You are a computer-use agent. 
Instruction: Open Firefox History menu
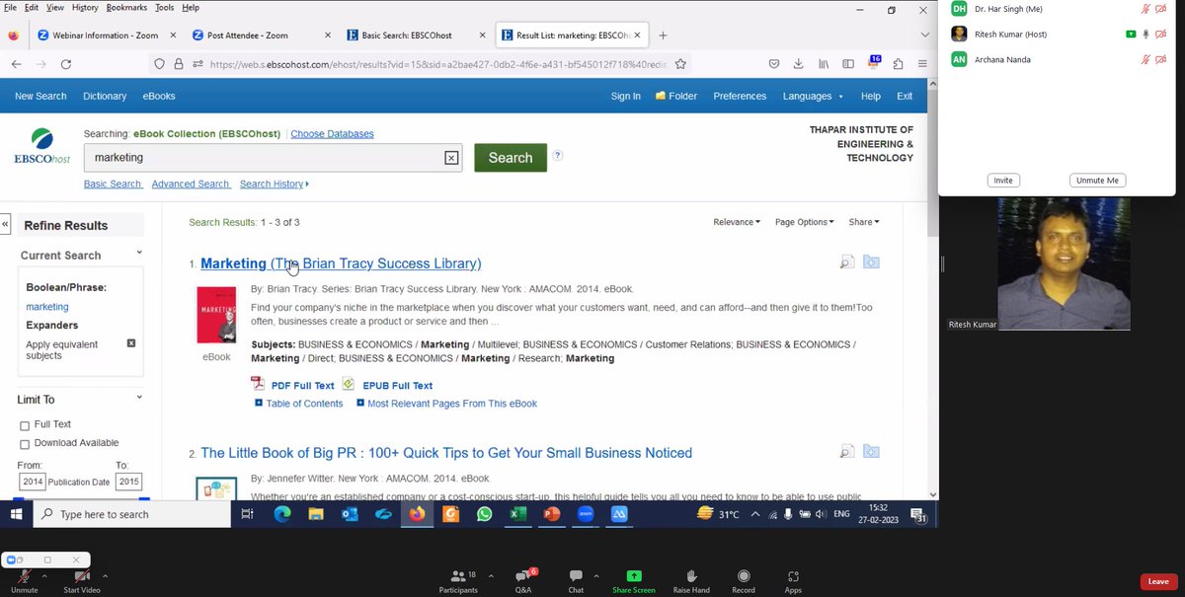(x=85, y=7)
